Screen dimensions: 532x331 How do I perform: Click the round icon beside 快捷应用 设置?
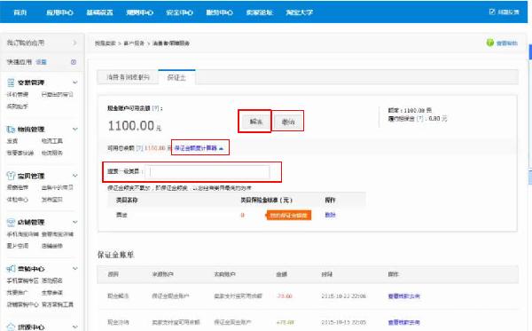[x=74, y=62]
